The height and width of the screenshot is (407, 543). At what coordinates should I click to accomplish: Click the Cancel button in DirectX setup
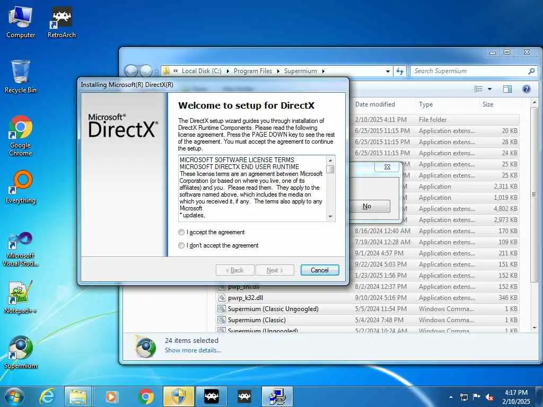(x=320, y=270)
